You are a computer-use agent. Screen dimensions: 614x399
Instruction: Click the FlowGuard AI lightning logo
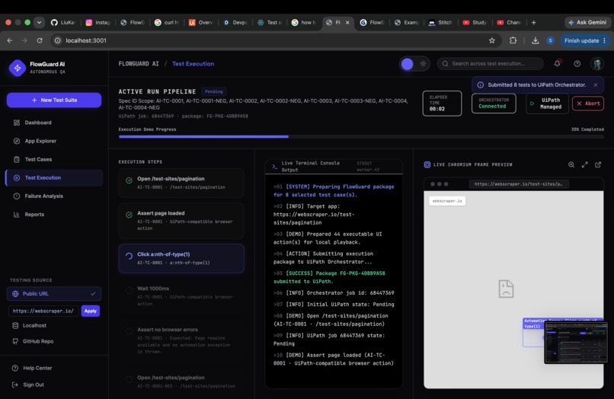pyautogui.click(x=18, y=68)
